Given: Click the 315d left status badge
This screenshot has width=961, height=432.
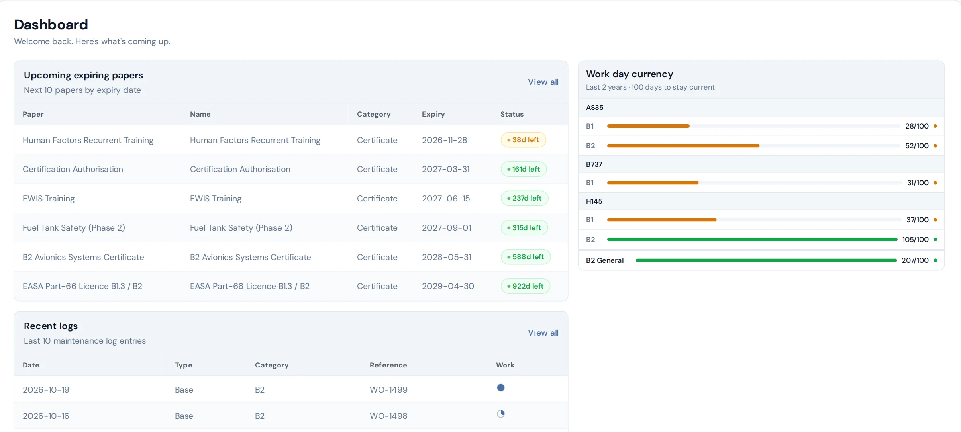Looking at the screenshot, I should pyautogui.click(x=524, y=228).
